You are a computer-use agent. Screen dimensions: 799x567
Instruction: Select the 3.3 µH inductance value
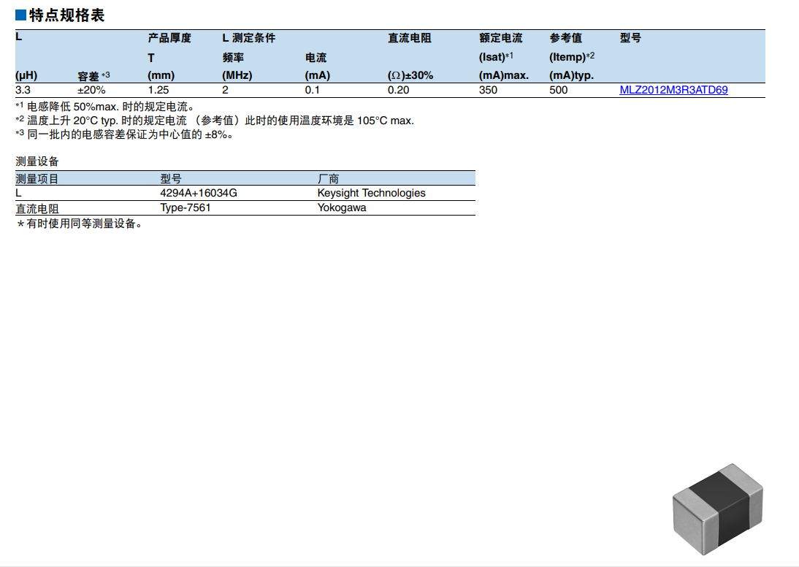pyautogui.click(x=23, y=91)
